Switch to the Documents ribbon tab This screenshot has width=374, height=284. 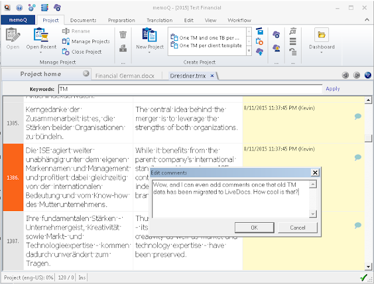83,20
